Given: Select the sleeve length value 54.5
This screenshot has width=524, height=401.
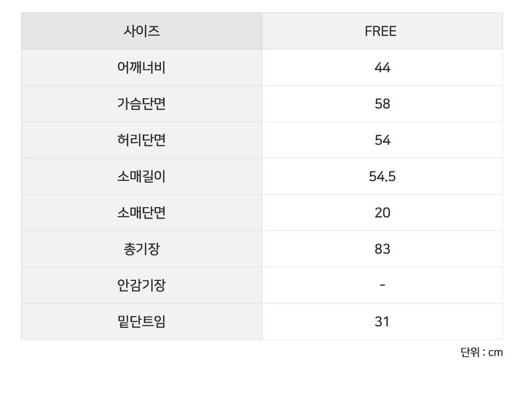Looking at the screenshot, I should 382,177.
